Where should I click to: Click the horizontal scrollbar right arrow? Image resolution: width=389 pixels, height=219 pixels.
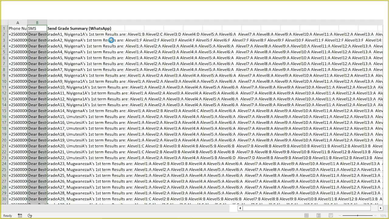click(x=380, y=208)
